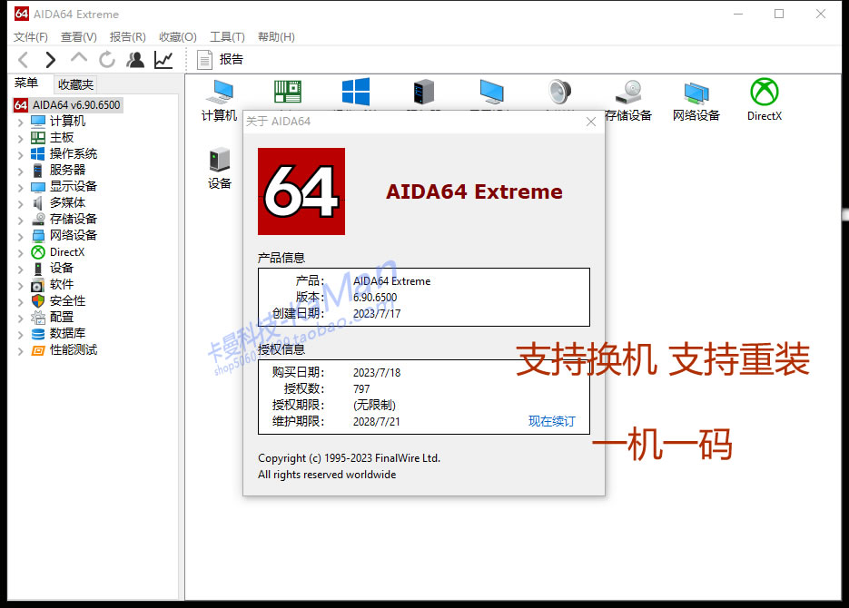Switch to the 菜单 tab

[26, 83]
